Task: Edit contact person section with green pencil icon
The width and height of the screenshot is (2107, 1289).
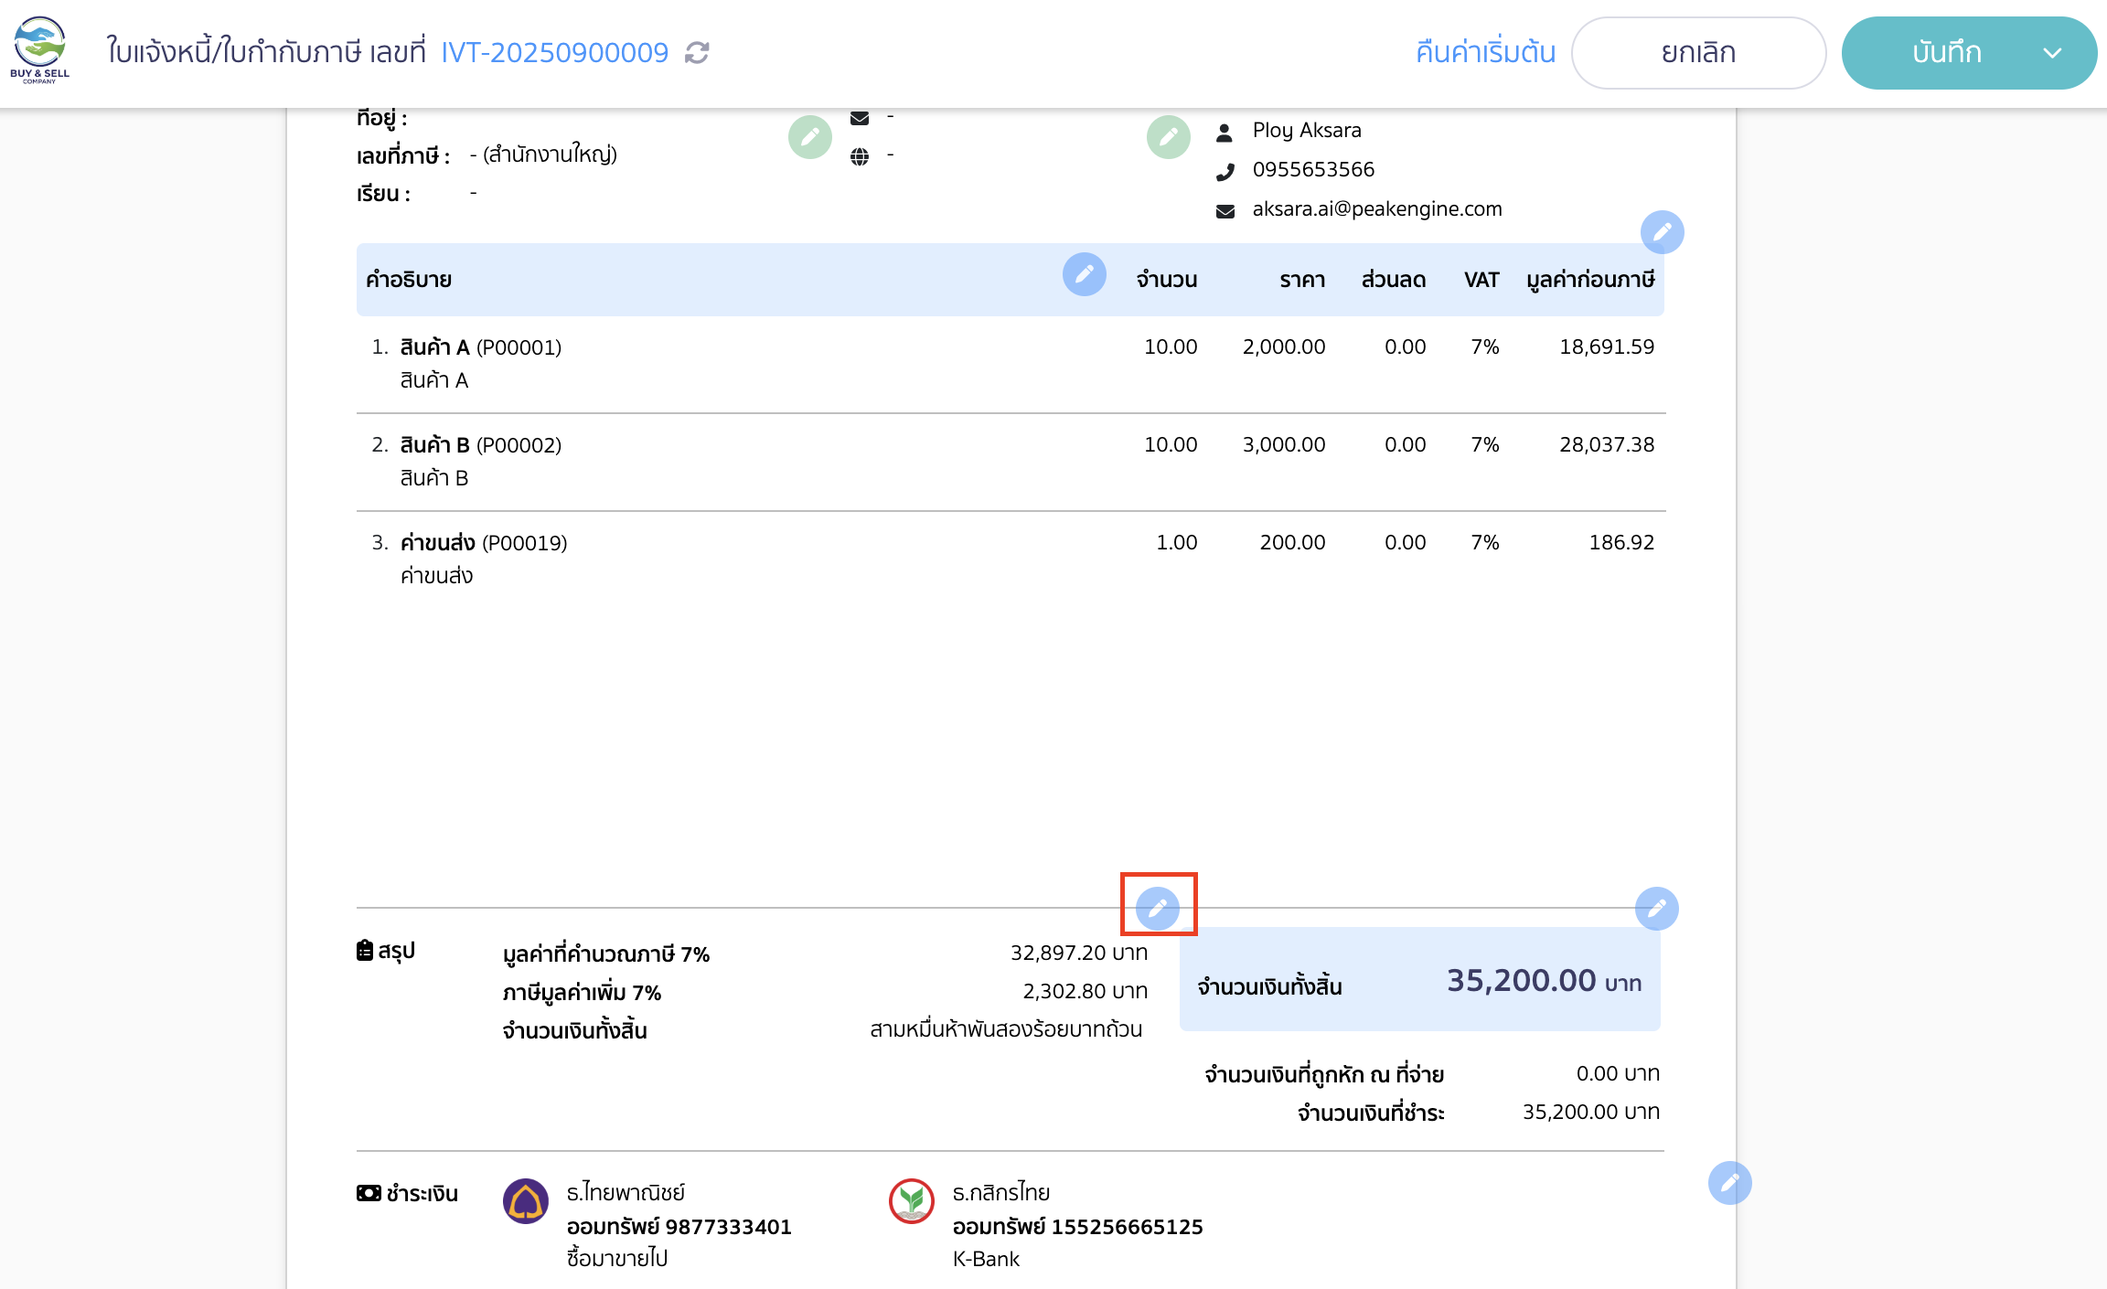Action: coord(1169,137)
